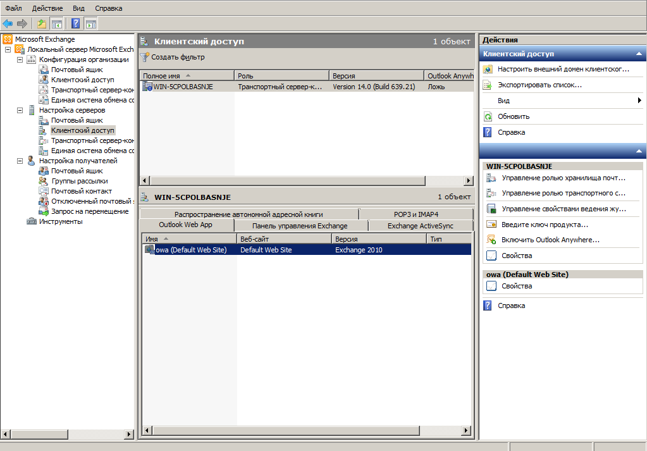This screenshot has width=647, height=451.
Task: Collapse the second blue actions section header
Action: (639, 151)
